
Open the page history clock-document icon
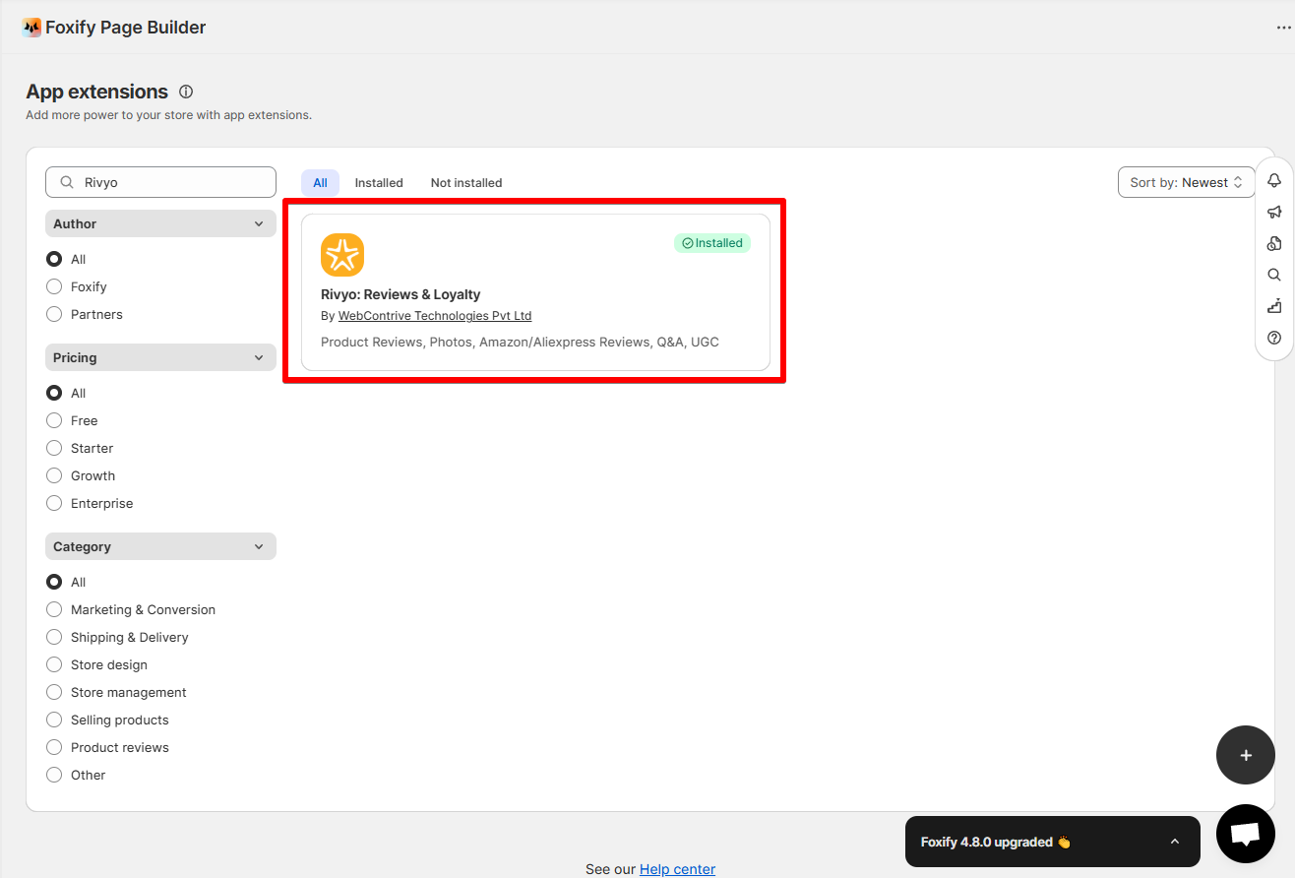coord(1274,243)
